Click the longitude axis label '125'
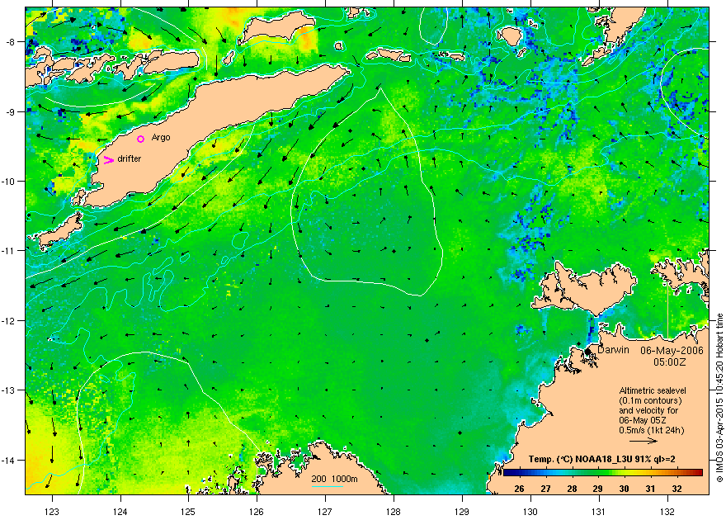 pos(188,512)
